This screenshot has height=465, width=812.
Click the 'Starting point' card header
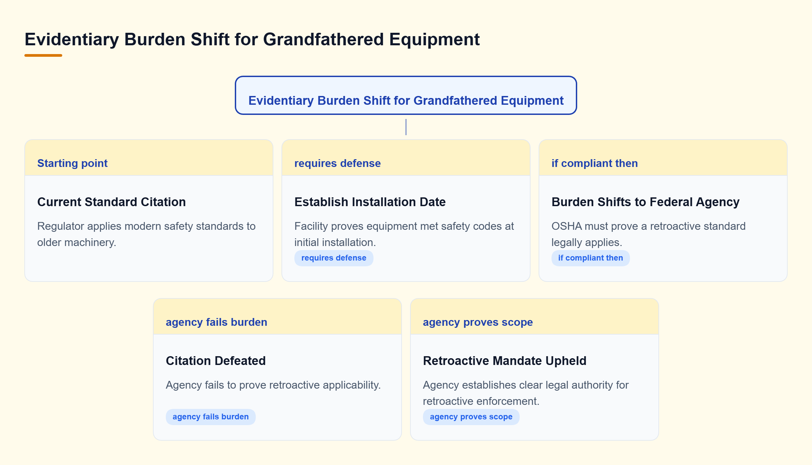149,158
